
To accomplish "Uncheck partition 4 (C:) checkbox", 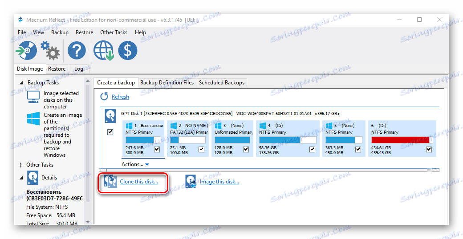I will (x=312, y=149).
